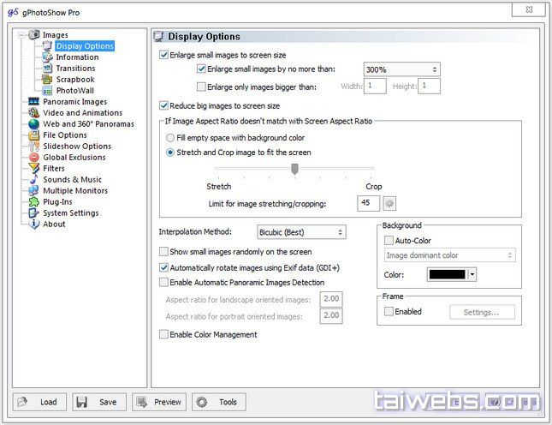Click the Global Exclusions icon
This screenshot has width=552, height=425.
click(33, 158)
